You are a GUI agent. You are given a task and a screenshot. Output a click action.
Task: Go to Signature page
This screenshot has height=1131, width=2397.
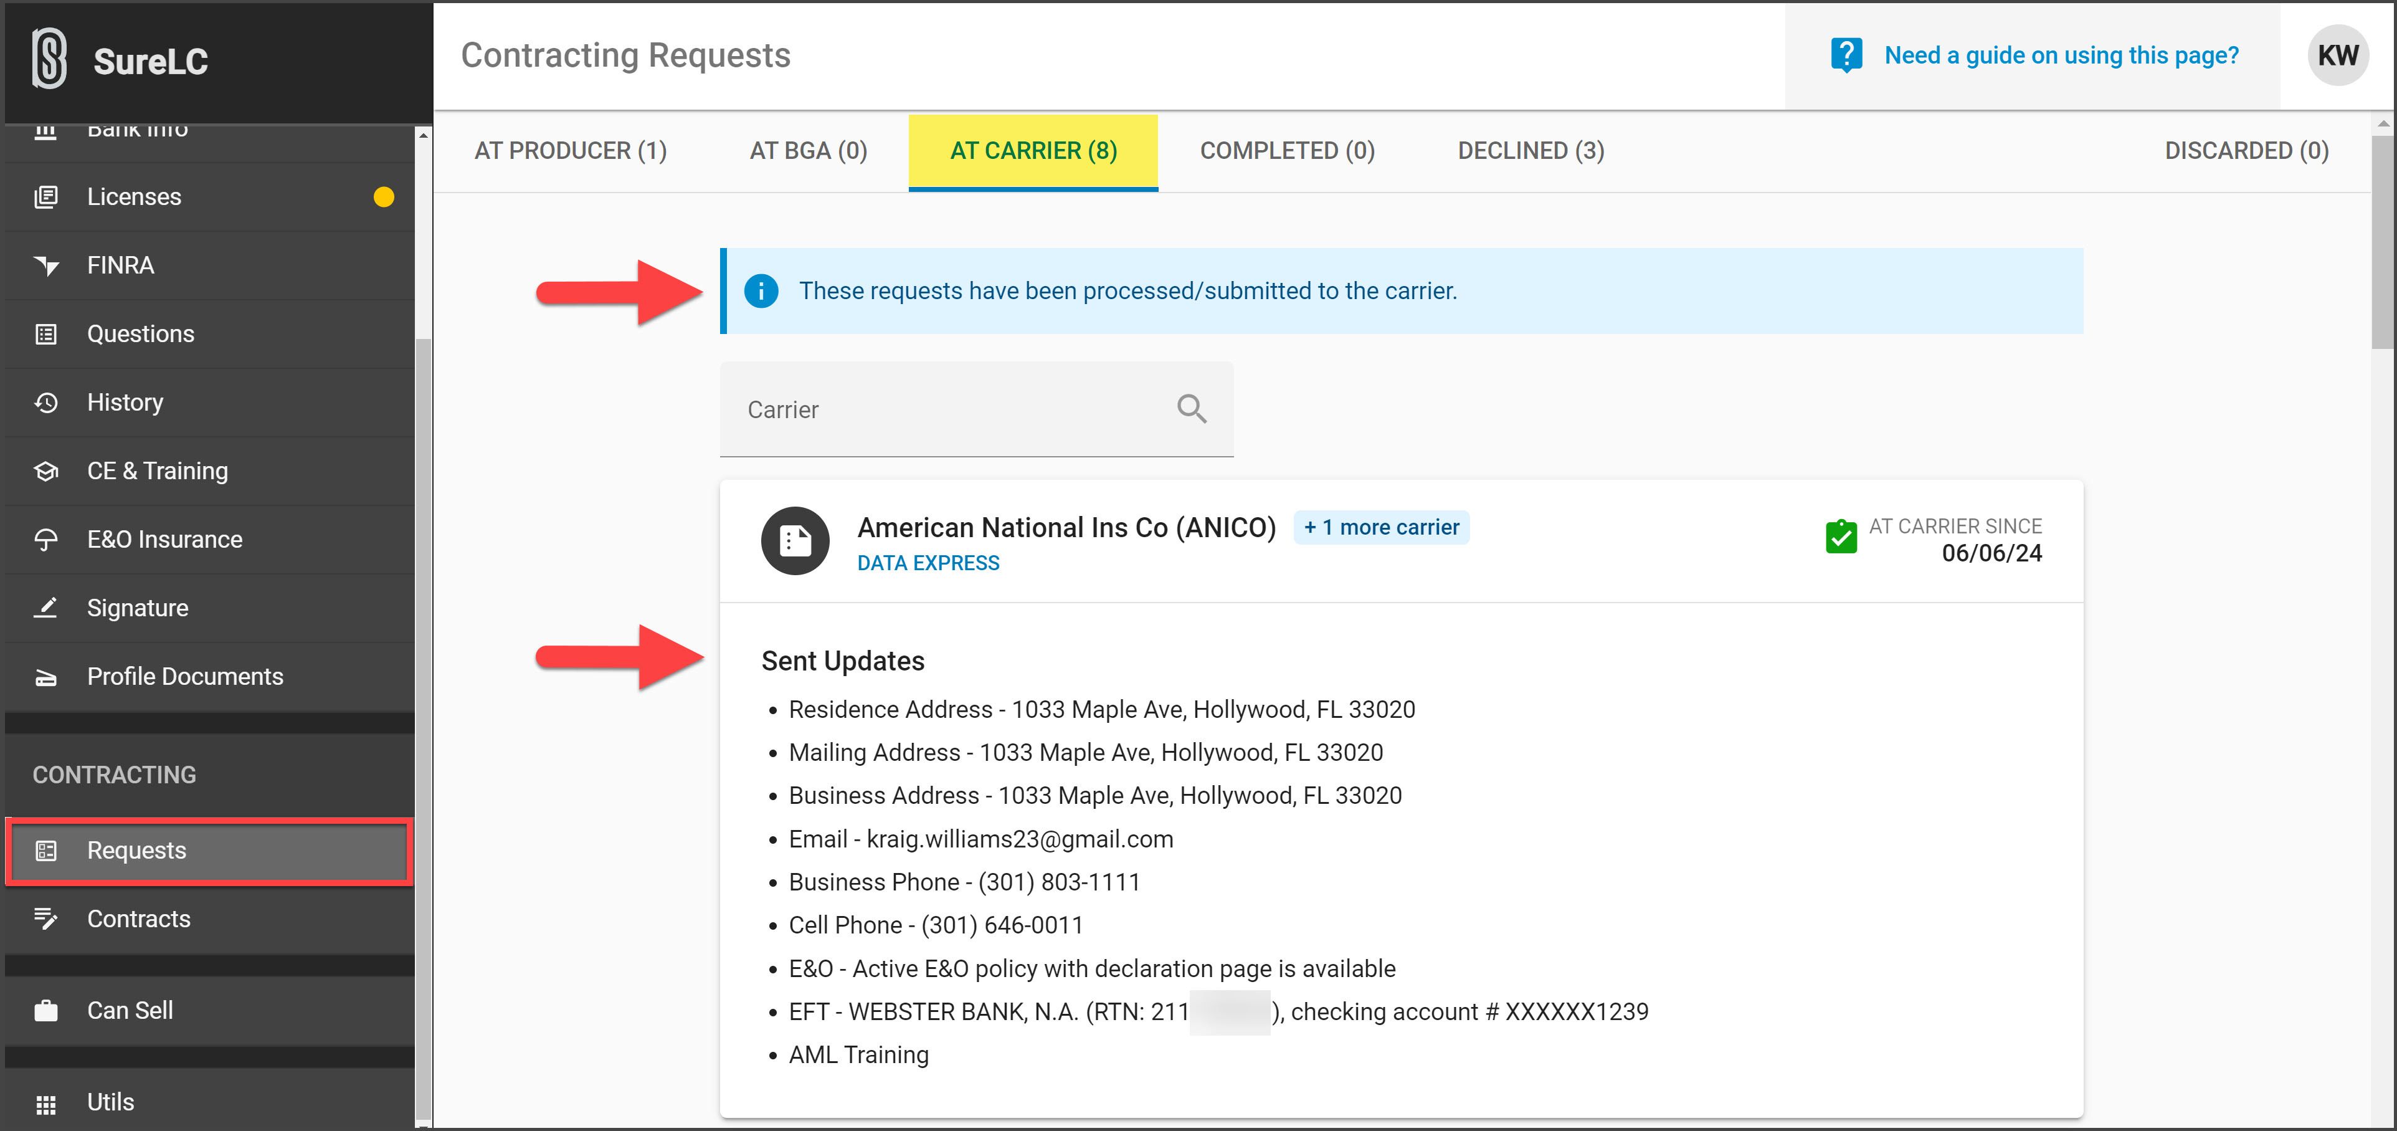[209, 608]
